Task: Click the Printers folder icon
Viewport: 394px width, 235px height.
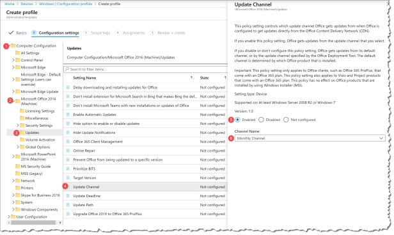Action: 18,188
